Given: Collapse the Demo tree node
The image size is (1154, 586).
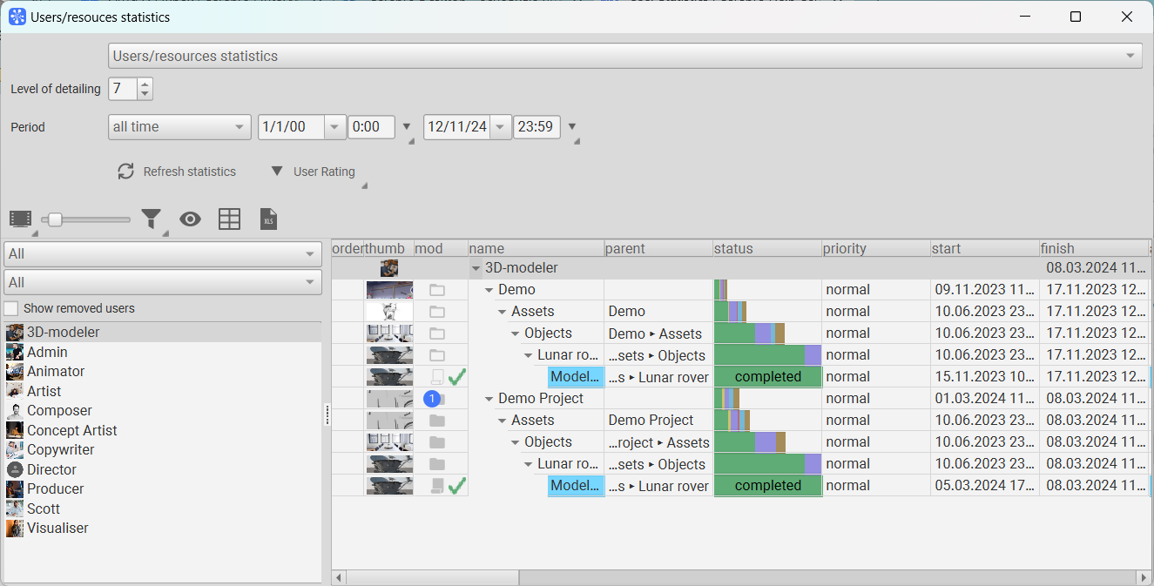Looking at the screenshot, I should click(x=489, y=290).
